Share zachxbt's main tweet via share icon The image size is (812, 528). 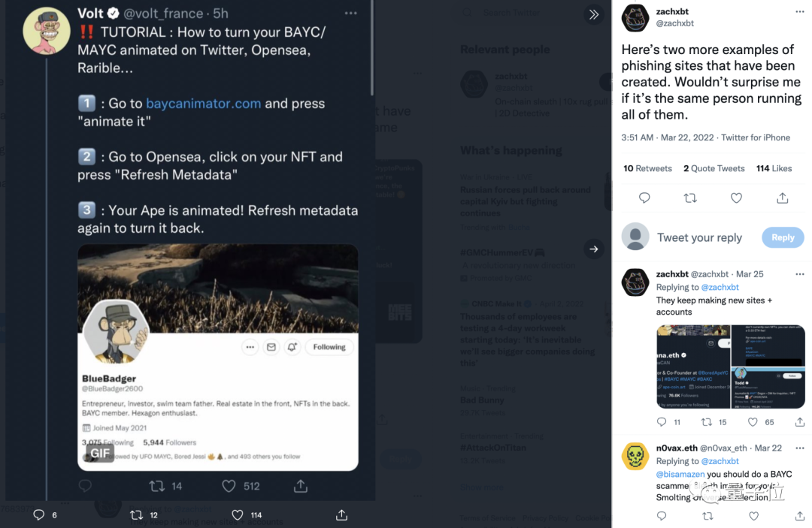tap(783, 198)
